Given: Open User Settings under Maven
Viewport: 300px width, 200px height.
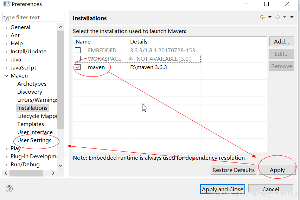Looking at the screenshot, I should 34,140.
